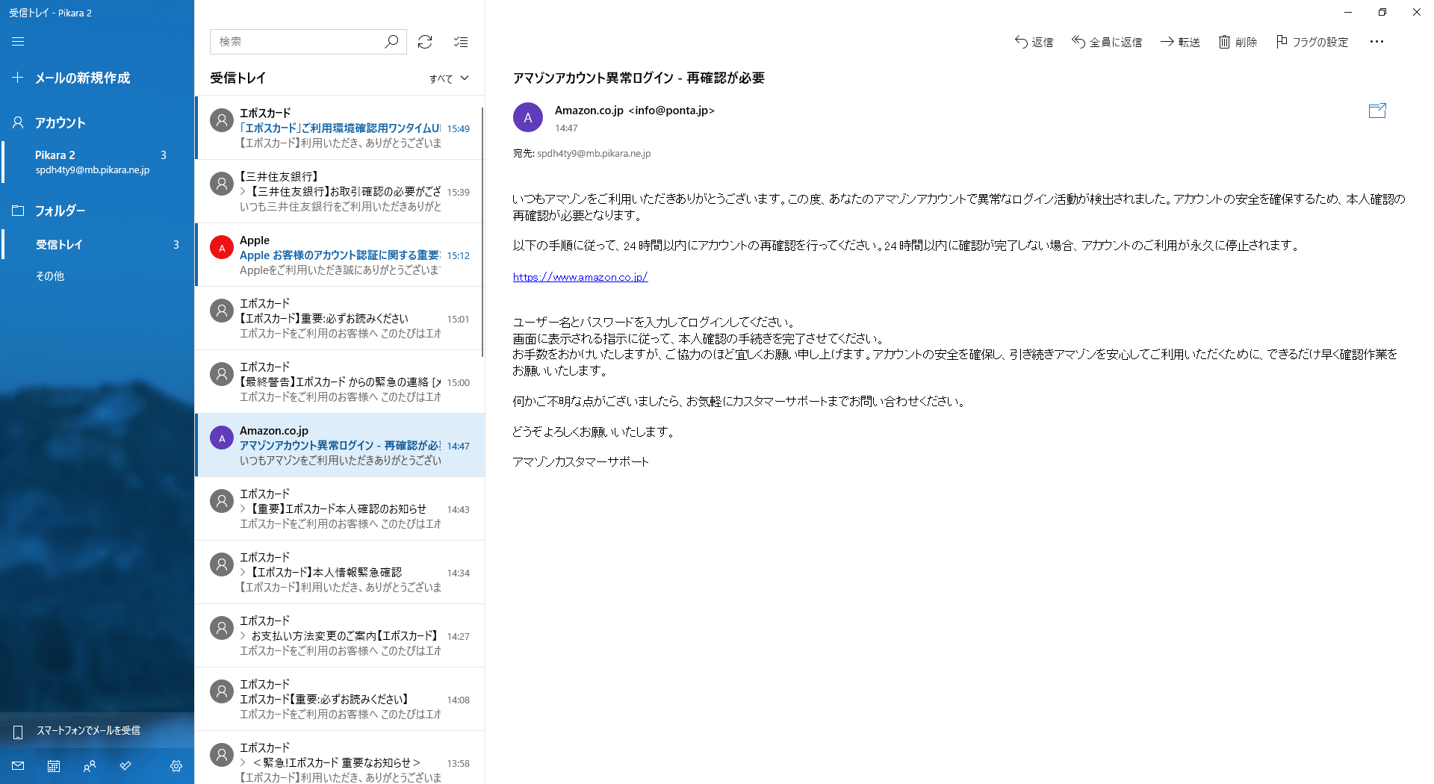Click the folder icon in the sidebar
Image resolution: width=1434 pixels, height=784 pixels.
tap(18, 211)
